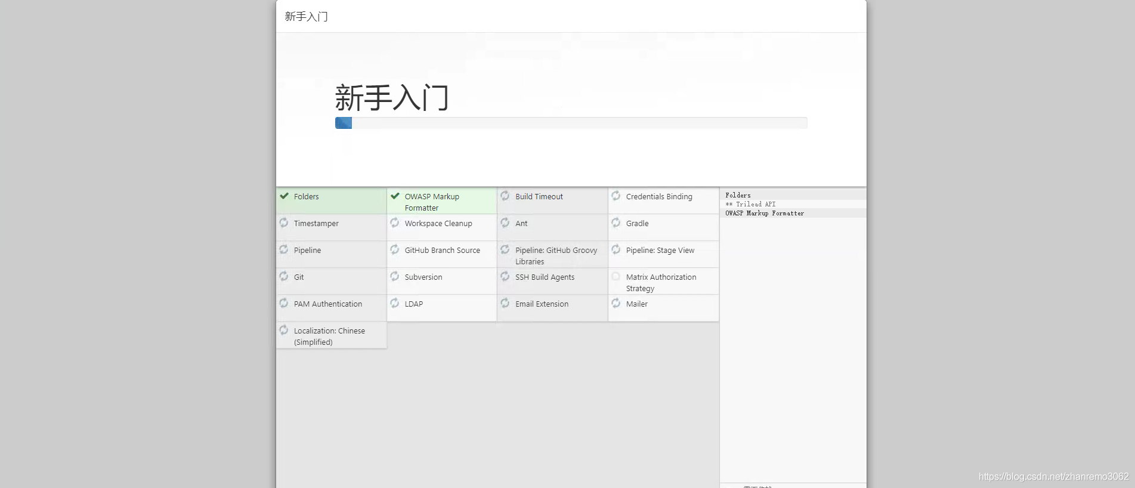Click the spinner icon next to Credentials Binding

tap(616, 196)
